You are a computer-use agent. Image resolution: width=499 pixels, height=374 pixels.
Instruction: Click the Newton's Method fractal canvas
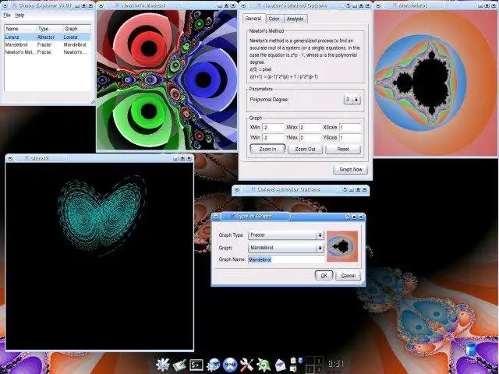click(x=167, y=79)
